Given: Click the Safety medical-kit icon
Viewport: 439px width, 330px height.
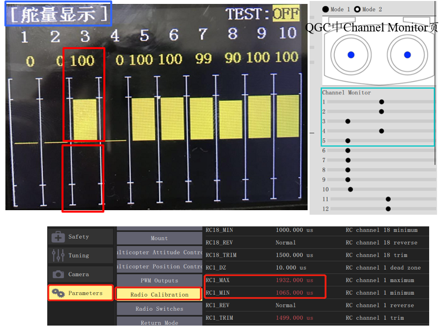Looking at the screenshot, I should (58, 237).
